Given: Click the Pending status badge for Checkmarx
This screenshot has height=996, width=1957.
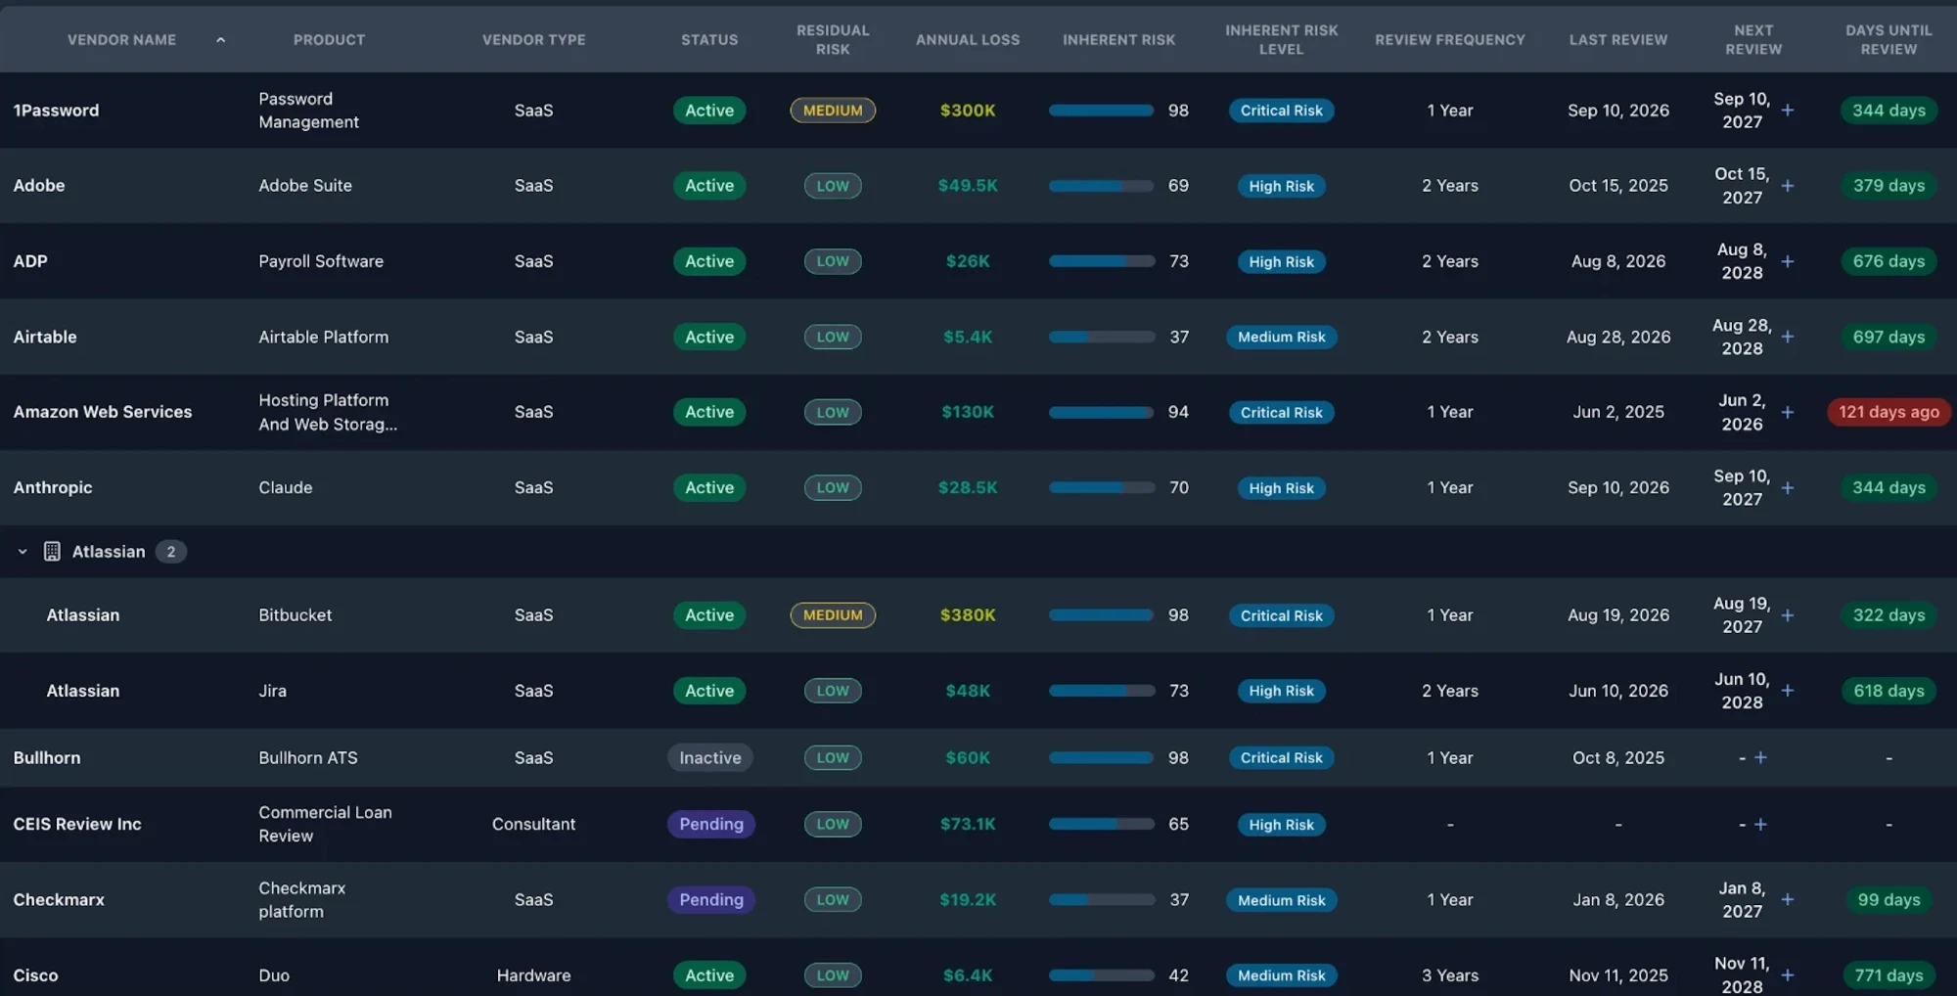Looking at the screenshot, I should pyautogui.click(x=711, y=900).
